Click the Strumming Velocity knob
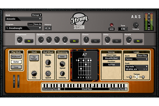159x106 pixels. click(62, 73)
